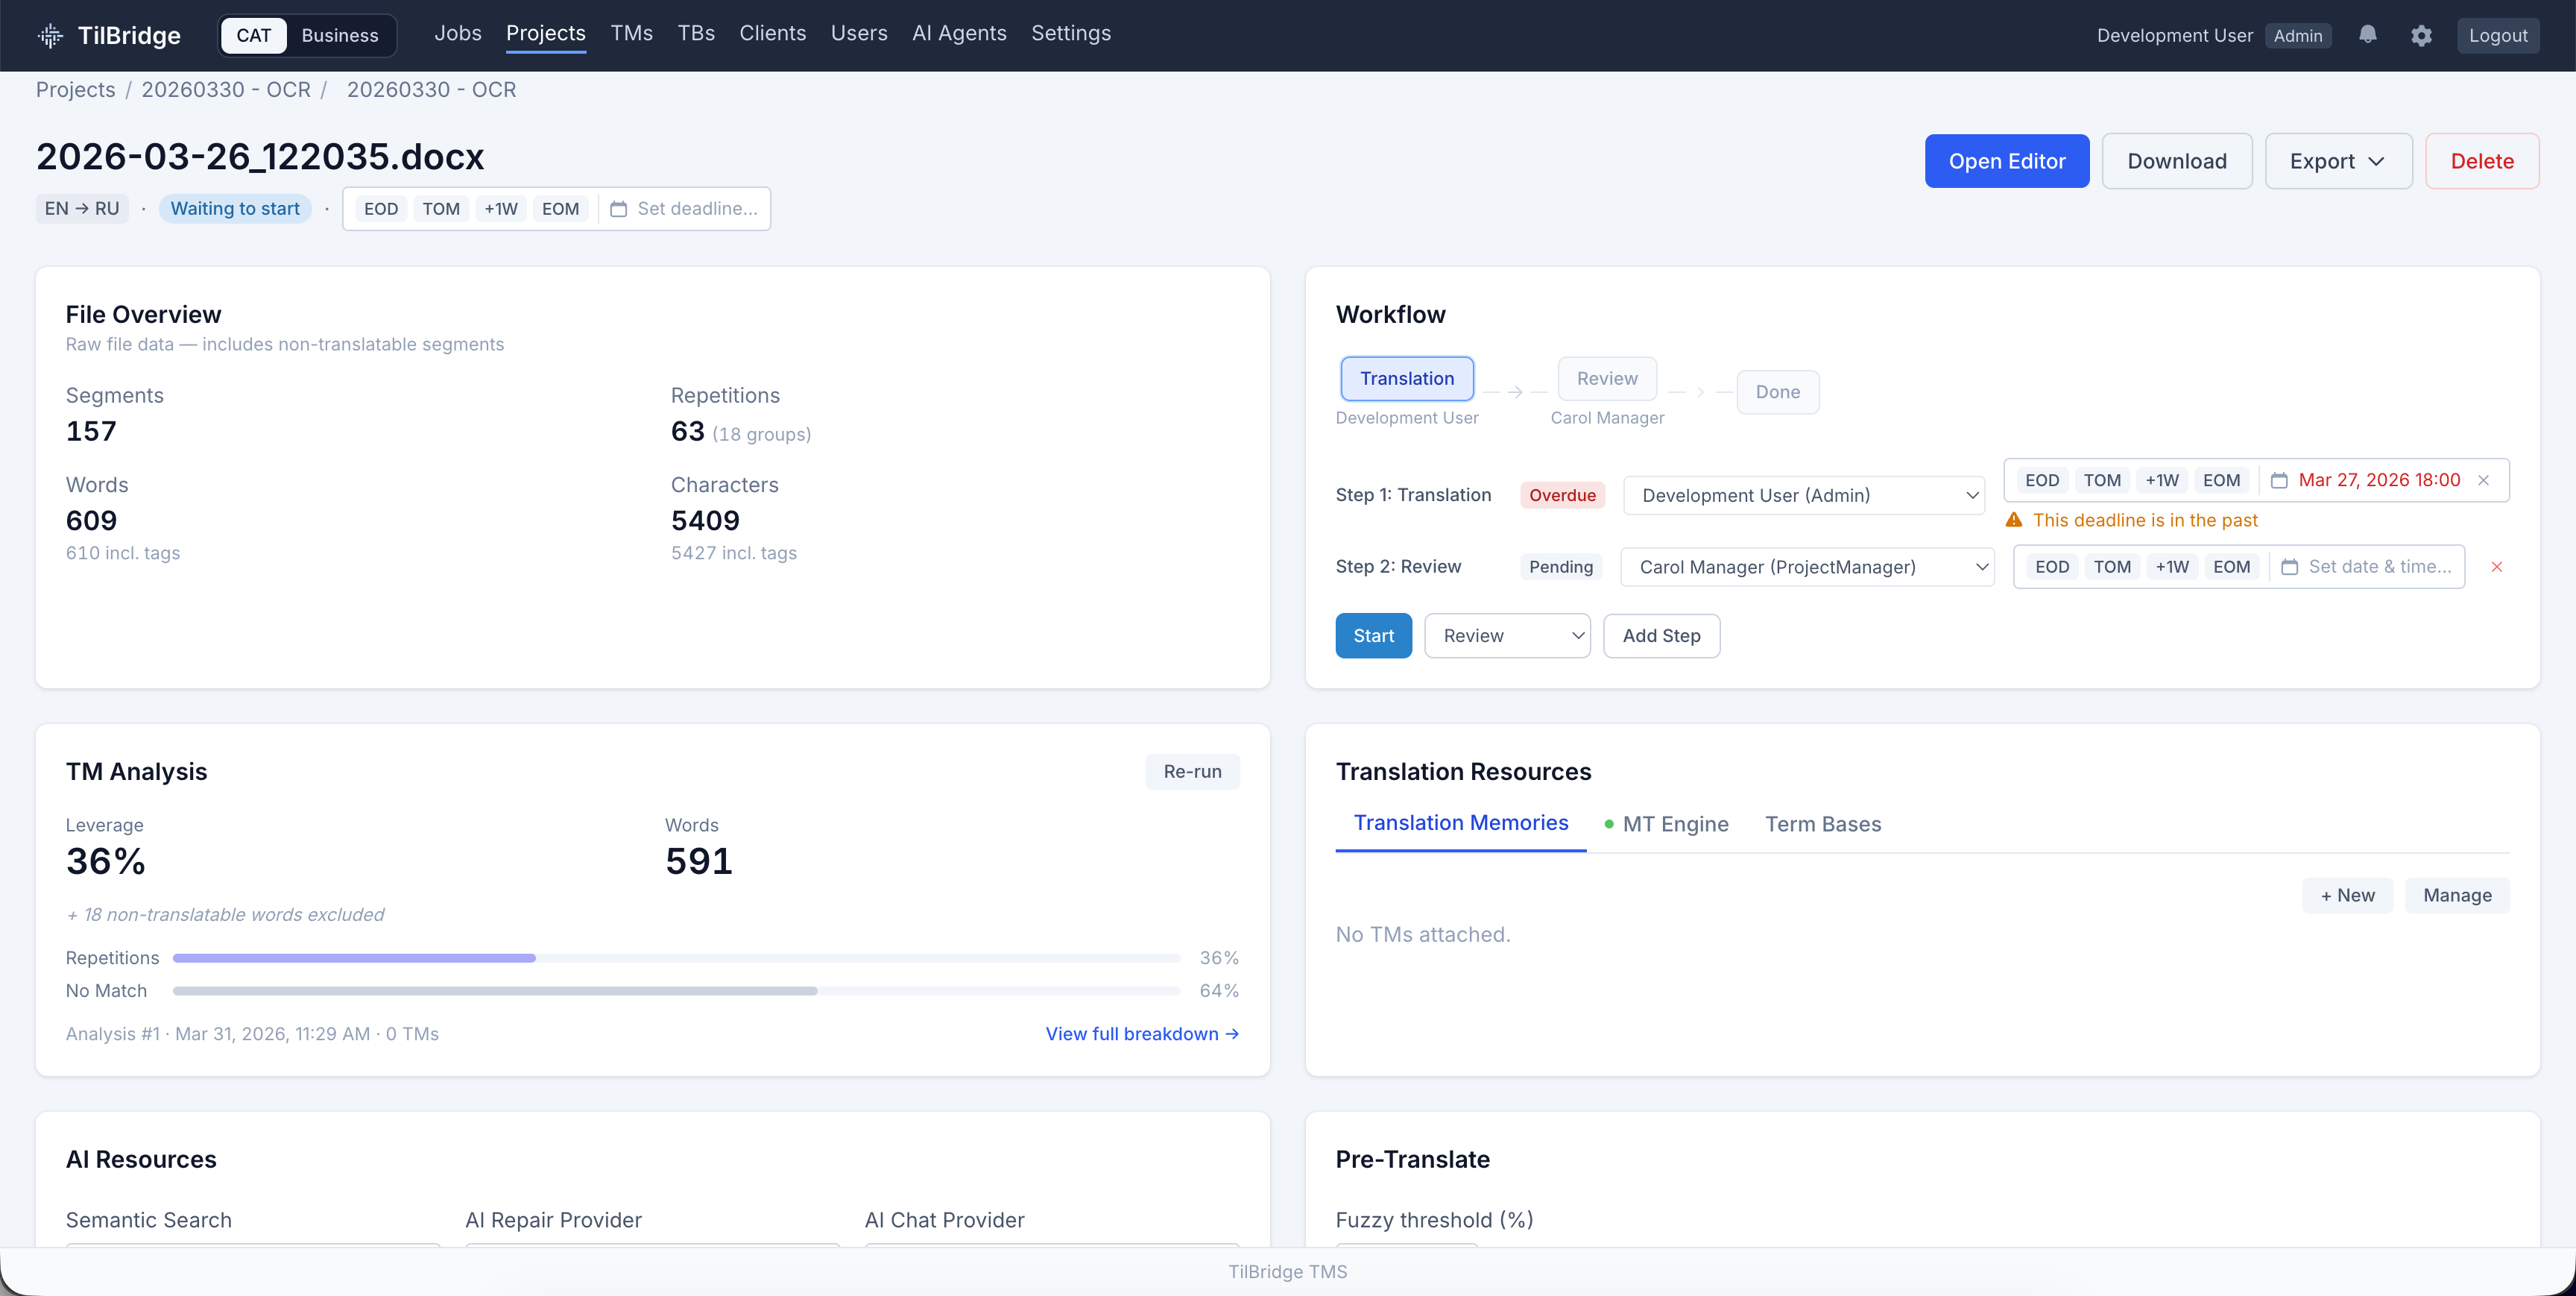The height and width of the screenshot is (1296, 2576).
Task: Remove Step 2 Review with red X
Action: coord(2497,567)
